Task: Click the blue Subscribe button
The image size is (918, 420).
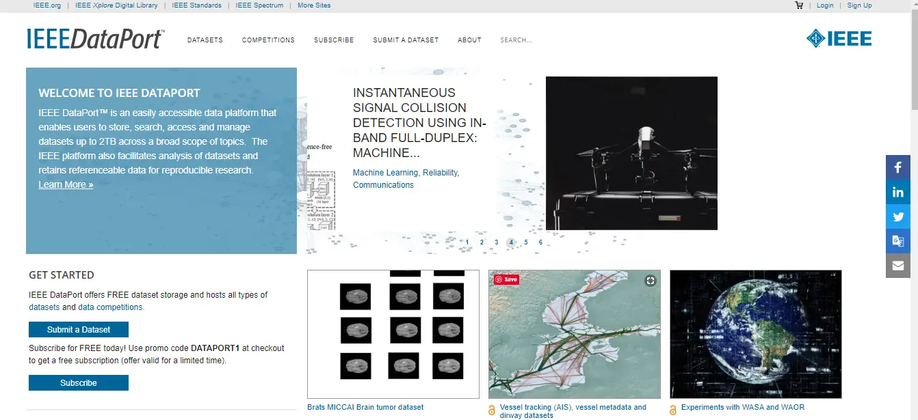Action: click(79, 383)
